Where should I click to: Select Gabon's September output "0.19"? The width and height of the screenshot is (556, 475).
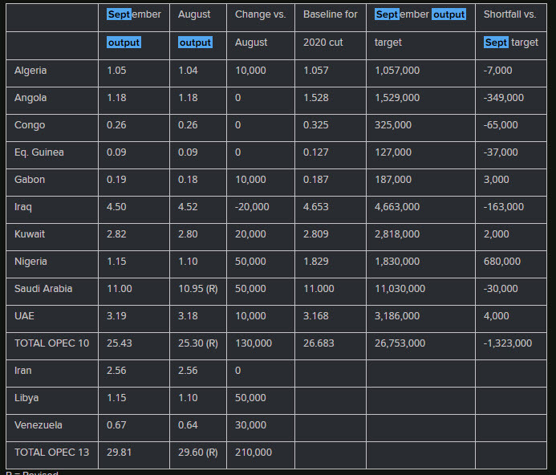pos(116,180)
